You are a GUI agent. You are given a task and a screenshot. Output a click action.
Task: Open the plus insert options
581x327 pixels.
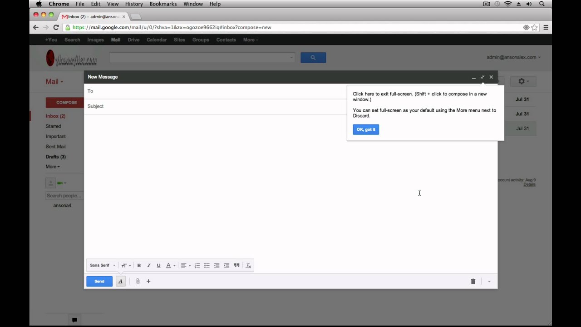pos(148,282)
